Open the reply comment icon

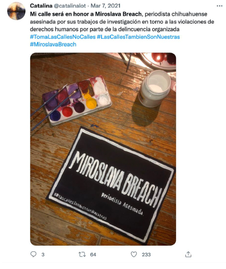click(33, 254)
